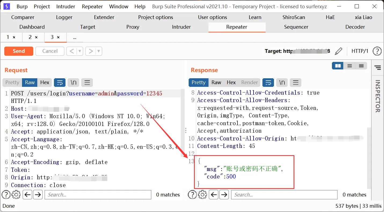The image size is (384, 212).
Task: Open the next-request history dropdown arrow
Action: click(x=98, y=51)
